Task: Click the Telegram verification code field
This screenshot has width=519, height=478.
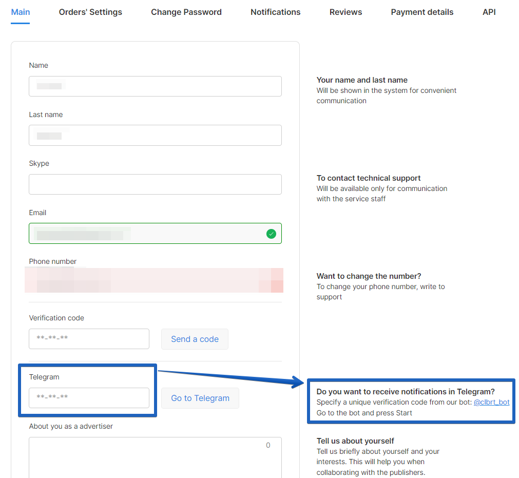Action: click(89, 398)
